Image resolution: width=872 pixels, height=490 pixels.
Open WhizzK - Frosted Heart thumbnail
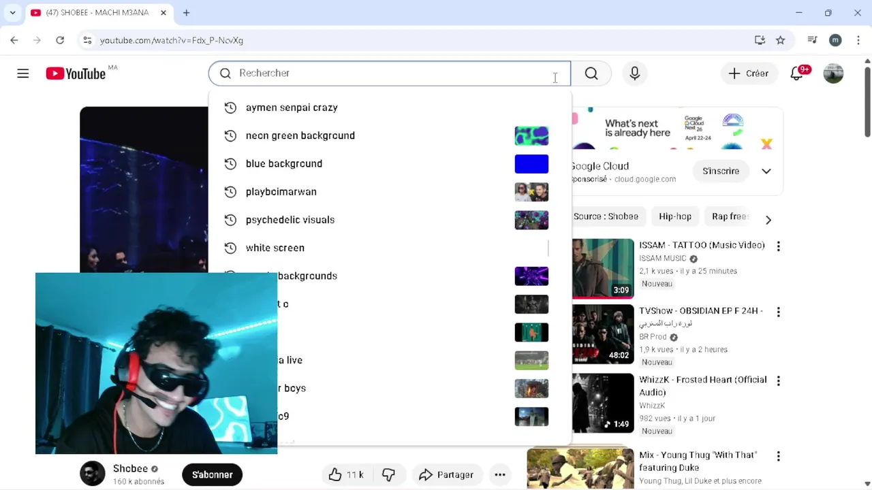point(603,403)
